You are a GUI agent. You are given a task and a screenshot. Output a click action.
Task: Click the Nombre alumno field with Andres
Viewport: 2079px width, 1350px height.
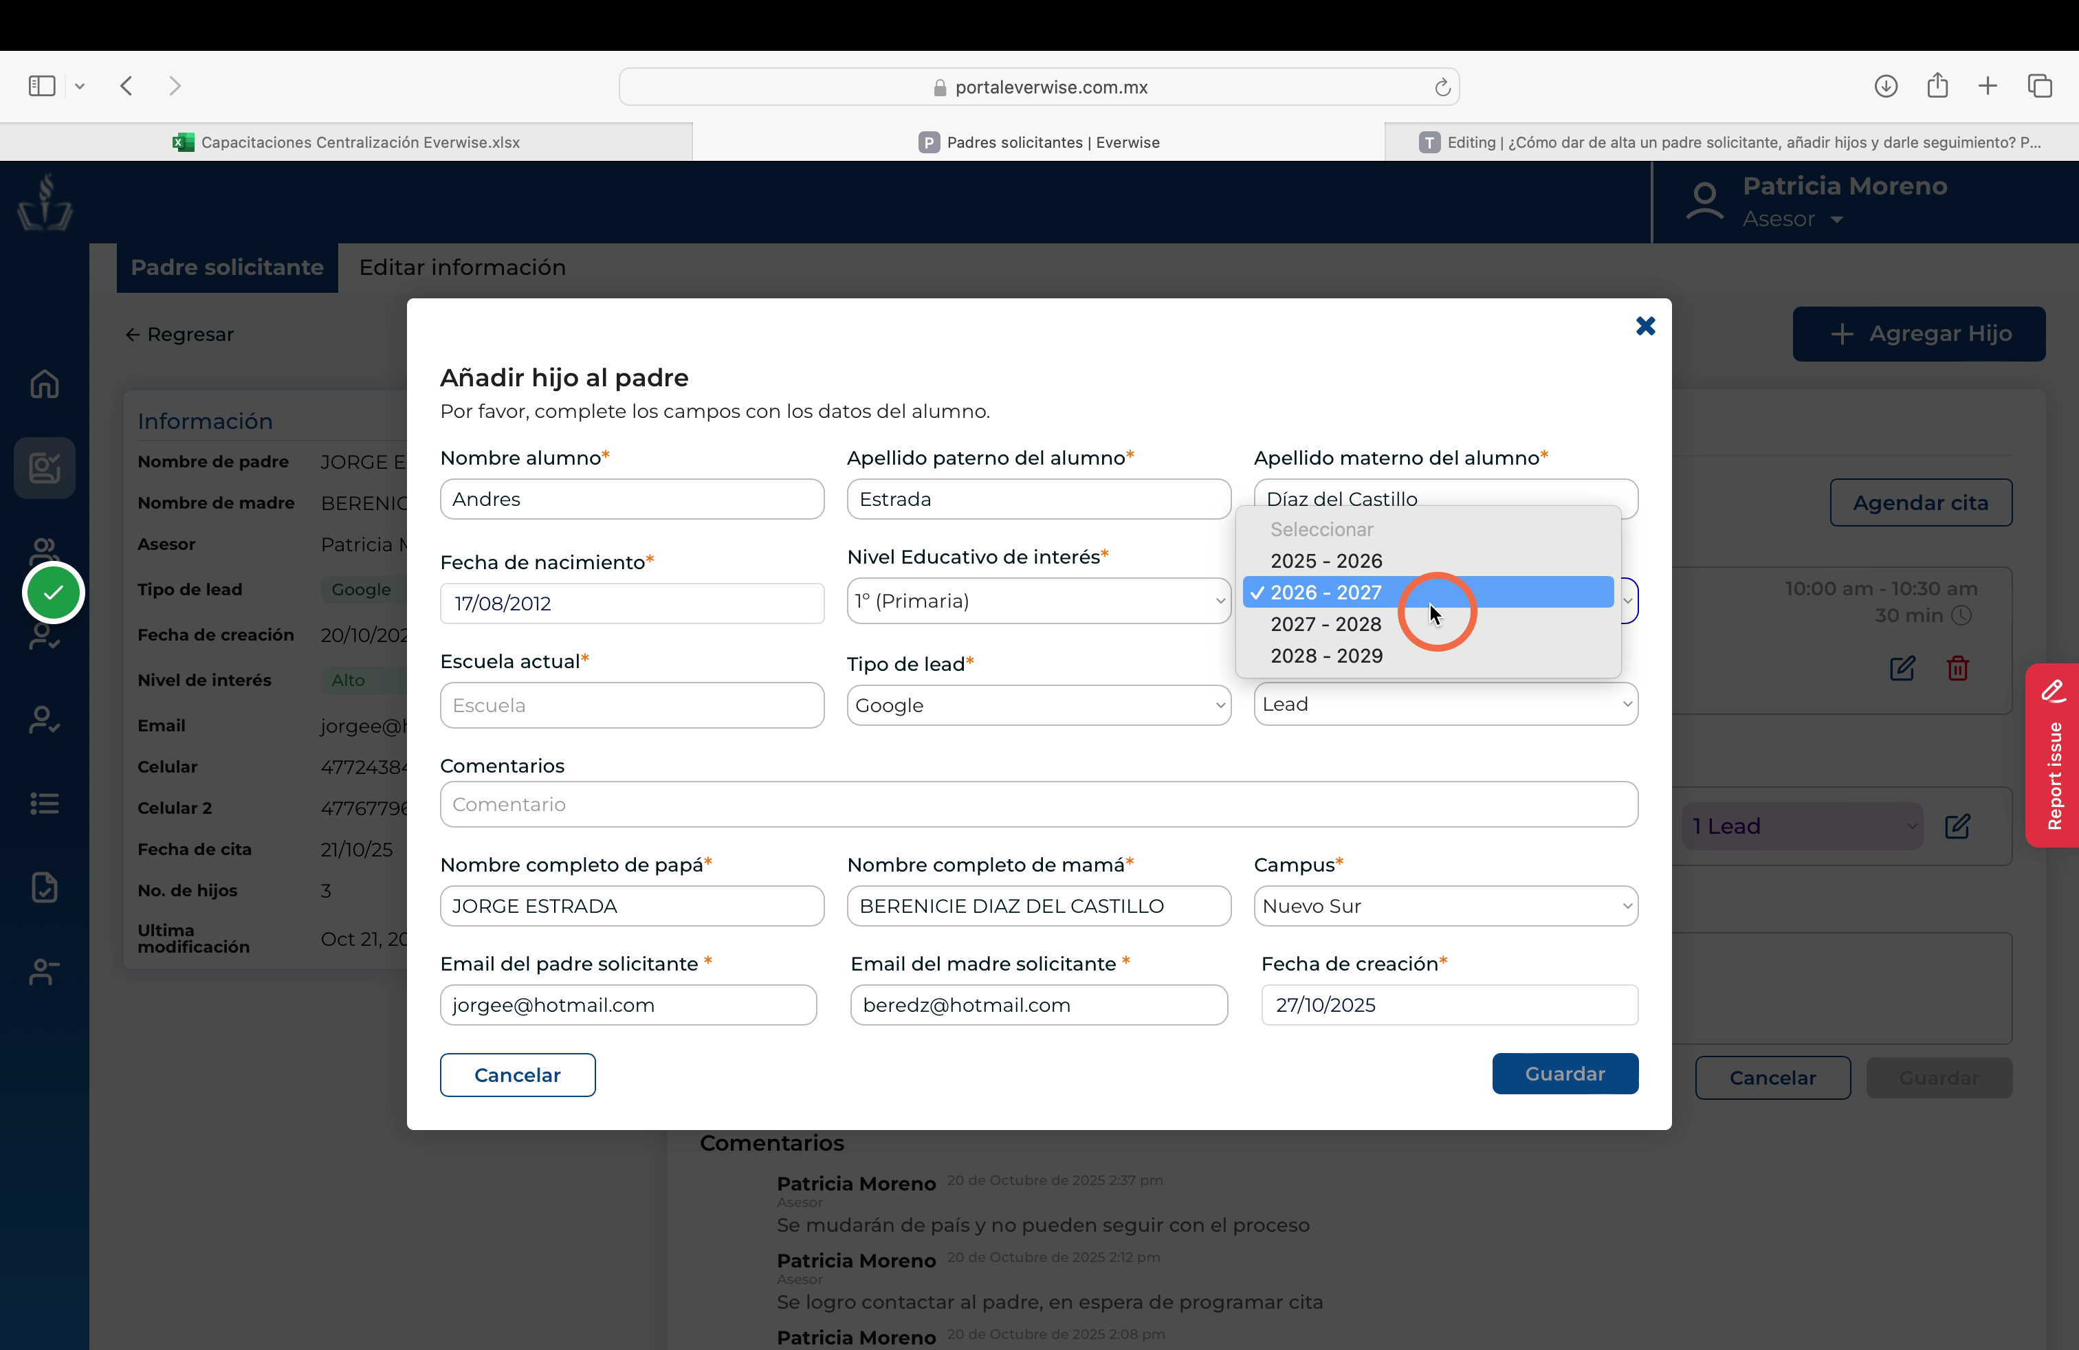coord(632,498)
